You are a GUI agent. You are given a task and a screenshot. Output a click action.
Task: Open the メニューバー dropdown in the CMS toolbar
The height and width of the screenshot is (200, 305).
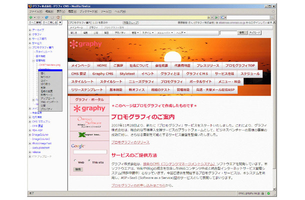coord(165,33)
